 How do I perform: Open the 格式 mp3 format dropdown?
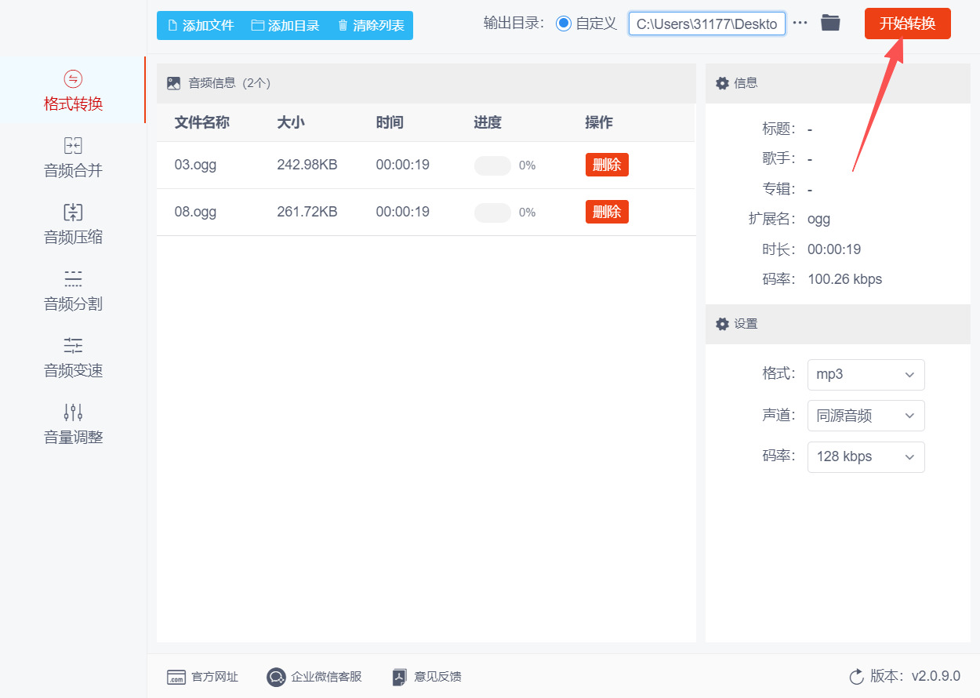tap(866, 375)
